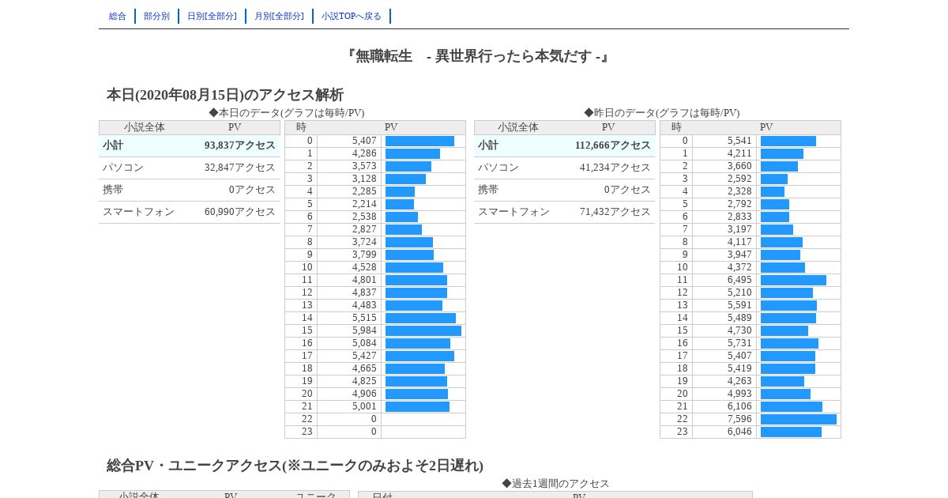Select today's パソコン value 32,847アクセス
Viewport: 948px width, 498px height.
click(x=240, y=168)
